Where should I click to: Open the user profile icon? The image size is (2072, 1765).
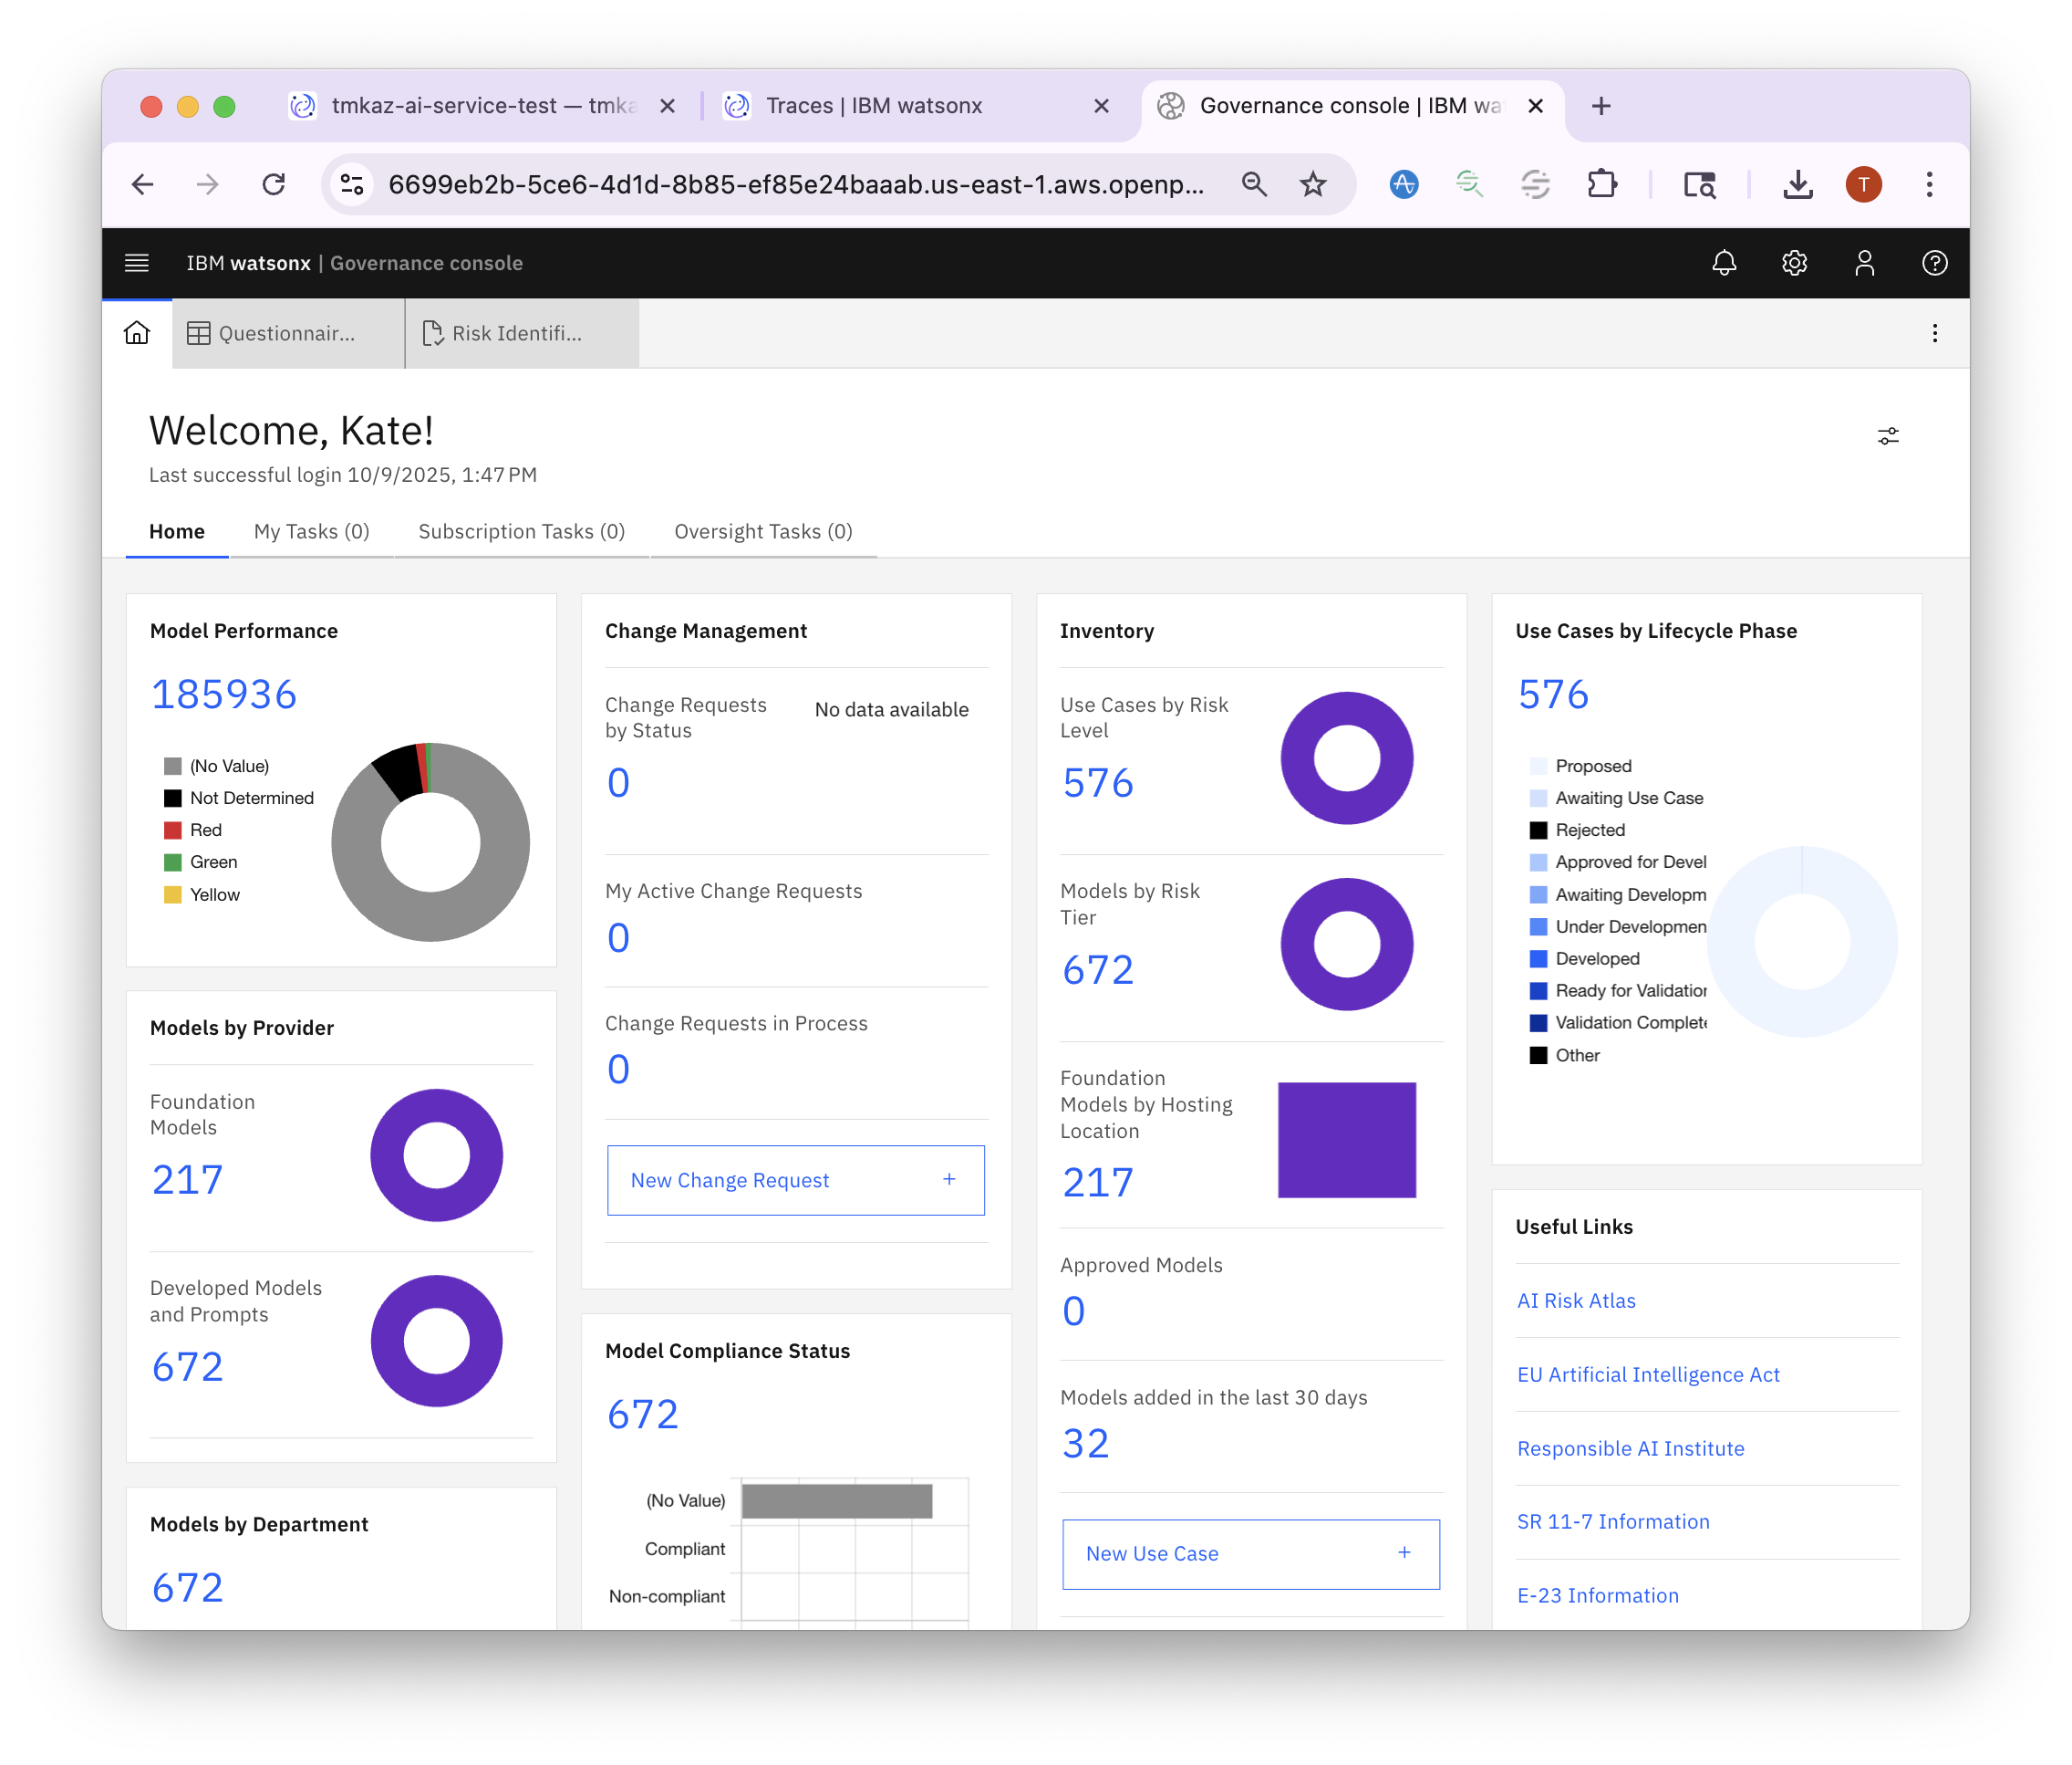coord(1864,263)
